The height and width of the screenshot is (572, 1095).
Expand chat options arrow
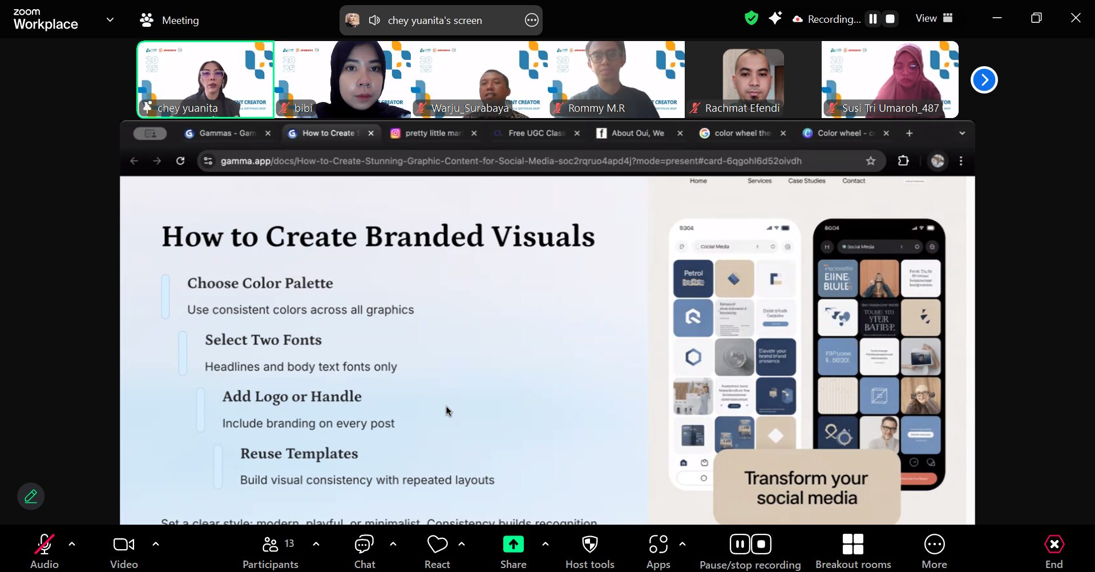click(393, 544)
